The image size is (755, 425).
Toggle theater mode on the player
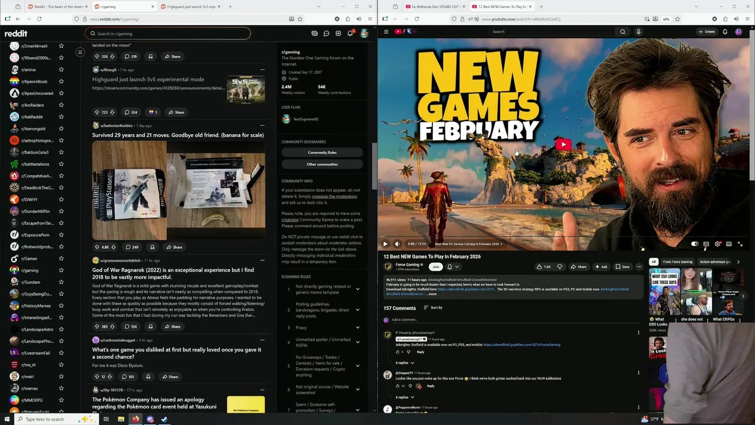click(x=729, y=244)
